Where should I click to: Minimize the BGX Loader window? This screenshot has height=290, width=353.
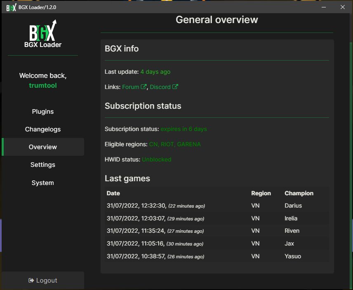(x=324, y=7)
